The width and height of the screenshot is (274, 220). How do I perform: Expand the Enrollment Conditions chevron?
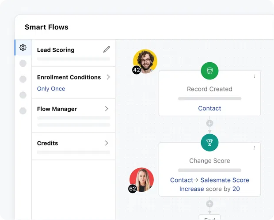pyautogui.click(x=108, y=77)
